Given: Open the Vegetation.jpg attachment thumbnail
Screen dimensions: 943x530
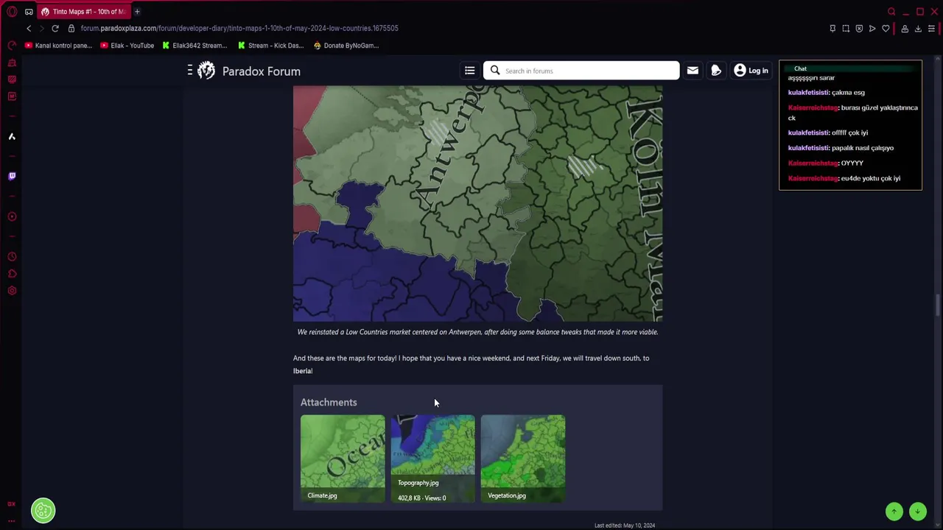Looking at the screenshot, I should [523, 459].
